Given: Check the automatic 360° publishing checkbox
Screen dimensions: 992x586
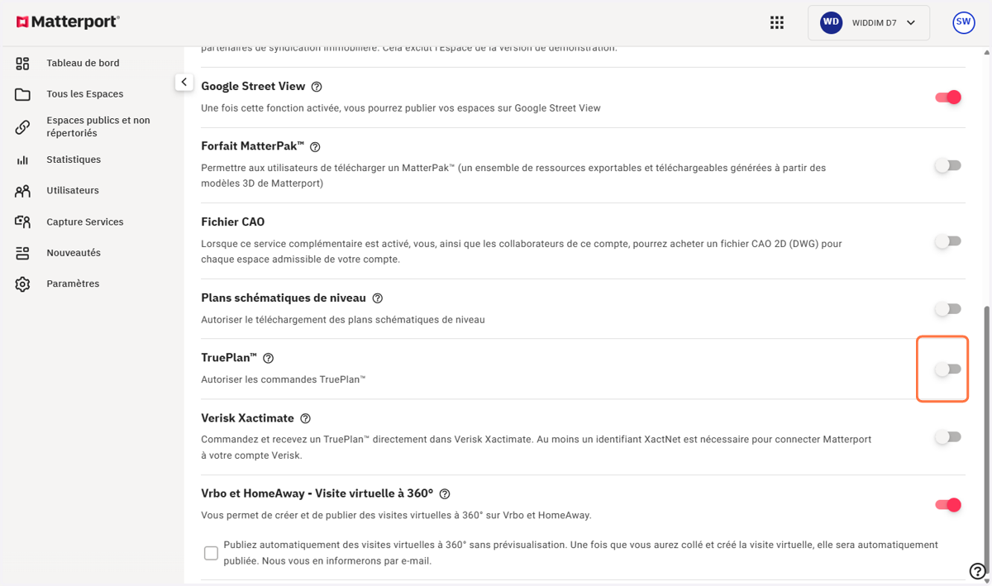Looking at the screenshot, I should point(211,553).
